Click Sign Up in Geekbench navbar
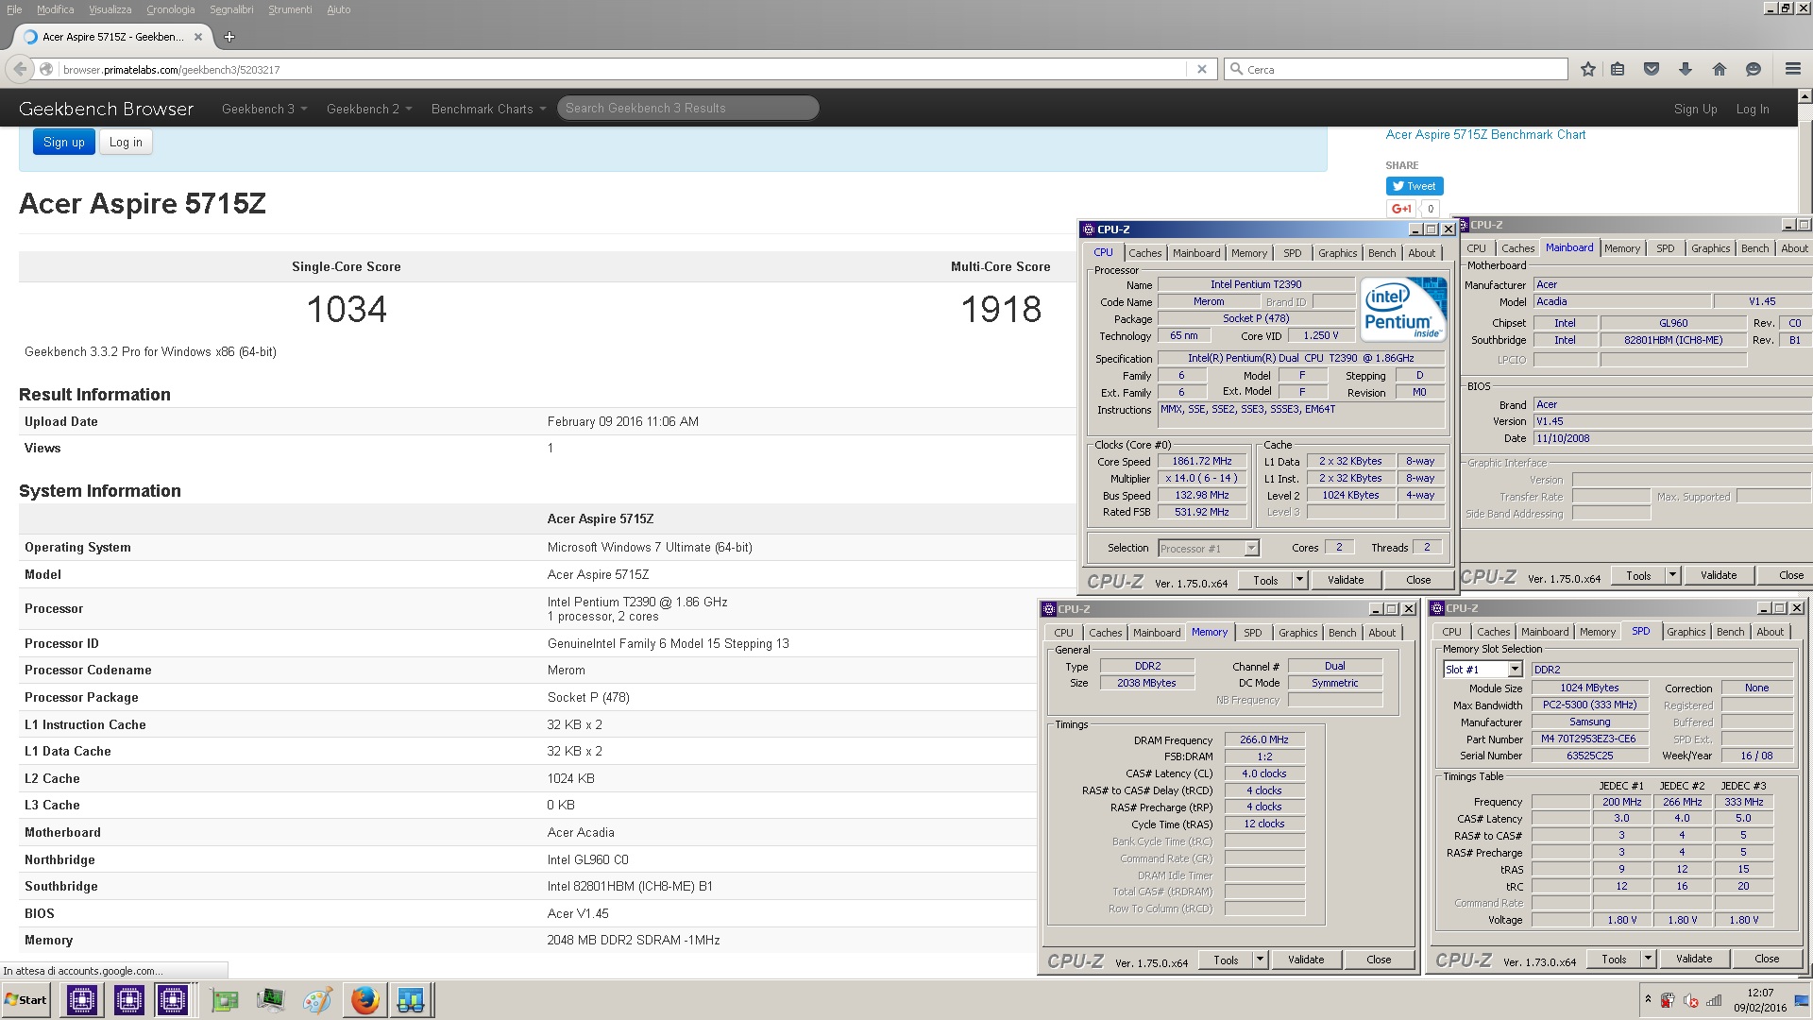 point(1695,109)
